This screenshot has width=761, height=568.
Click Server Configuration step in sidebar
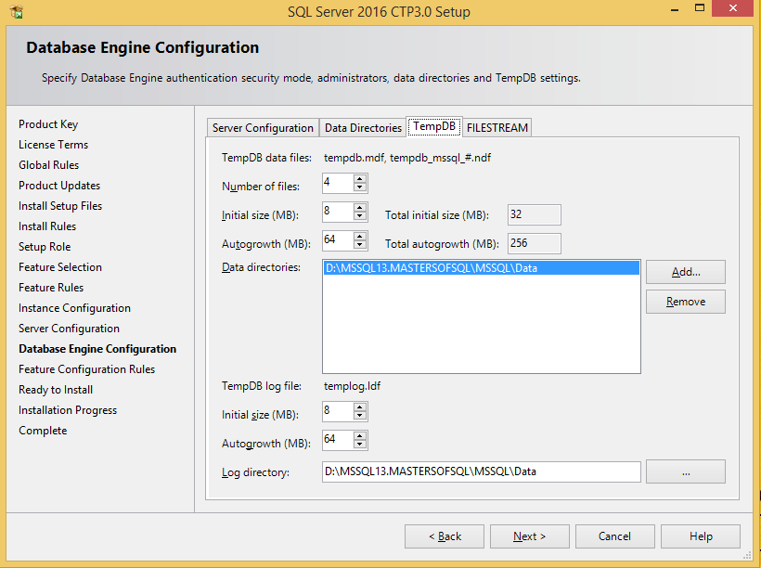point(69,329)
